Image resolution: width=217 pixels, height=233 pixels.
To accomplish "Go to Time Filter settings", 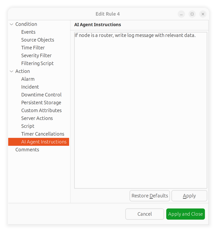I will pyautogui.click(x=33, y=48).
